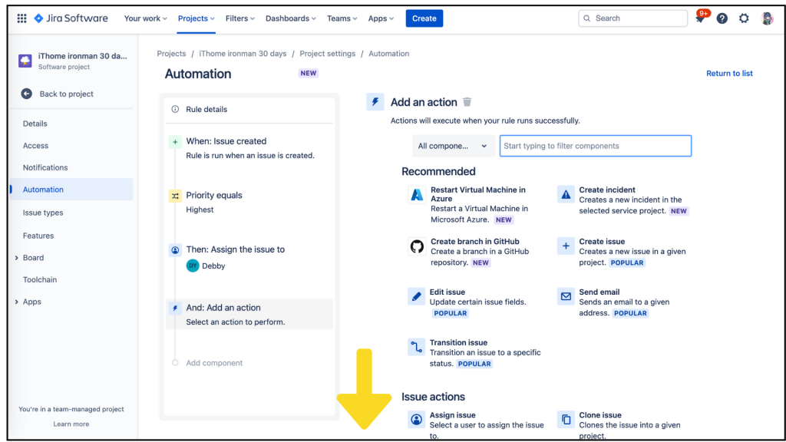
Task: Click the Back to project arrow icon
Action: 27,94
